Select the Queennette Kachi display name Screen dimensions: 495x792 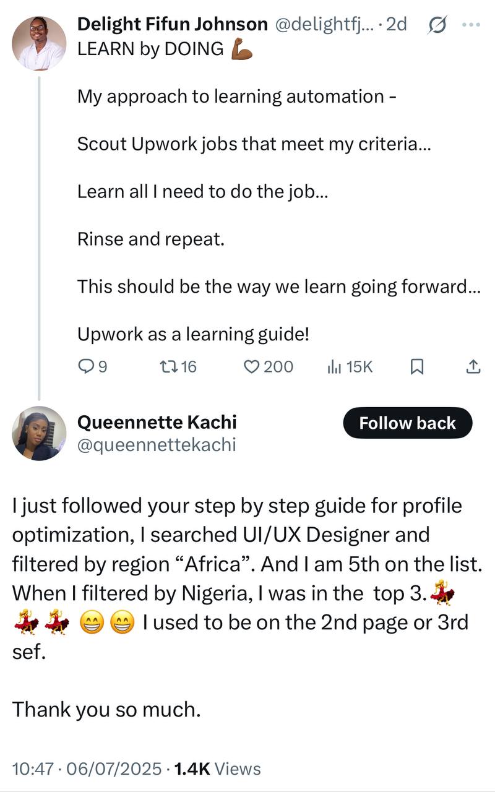click(x=157, y=423)
